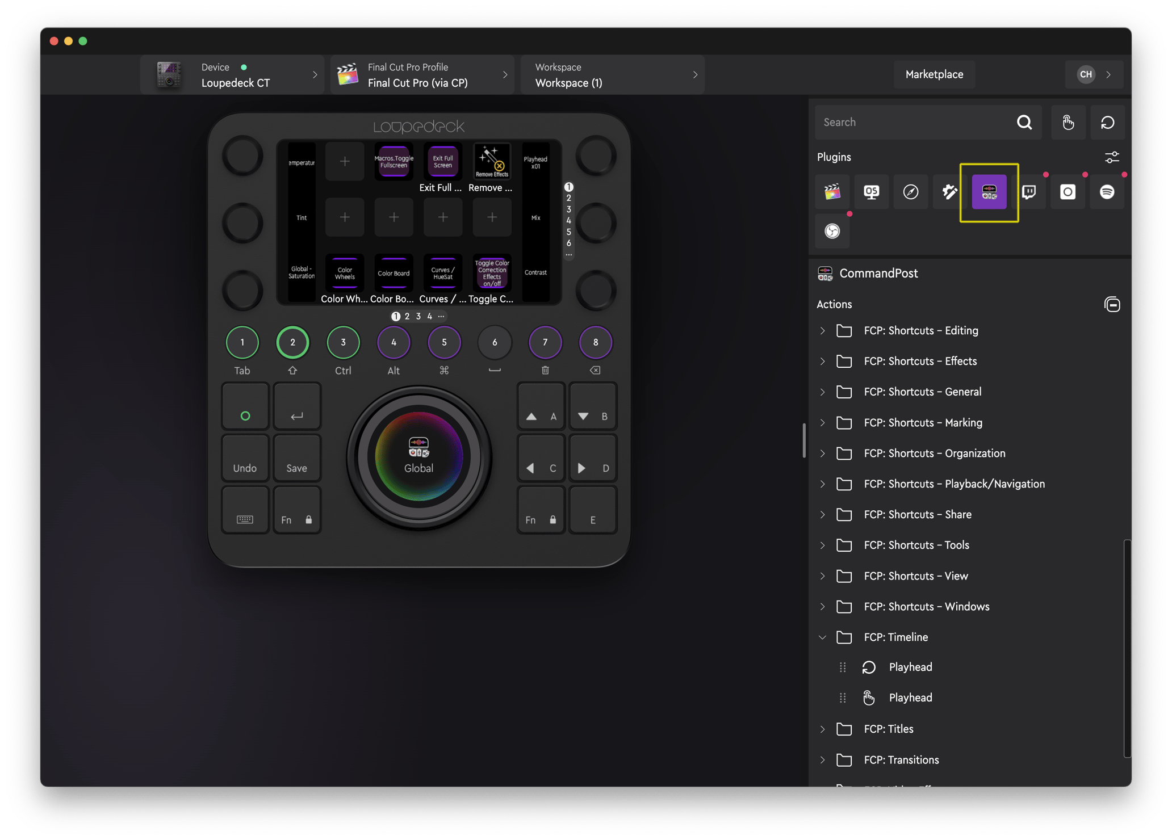Screen dimensions: 1172x840
Task: Click the Safari compass plugin icon
Action: (910, 192)
